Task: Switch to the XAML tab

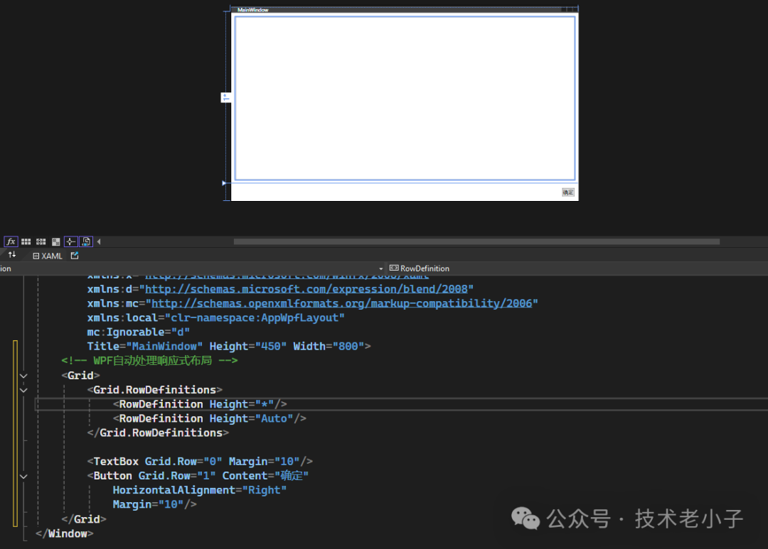Action: coord(48,256)
